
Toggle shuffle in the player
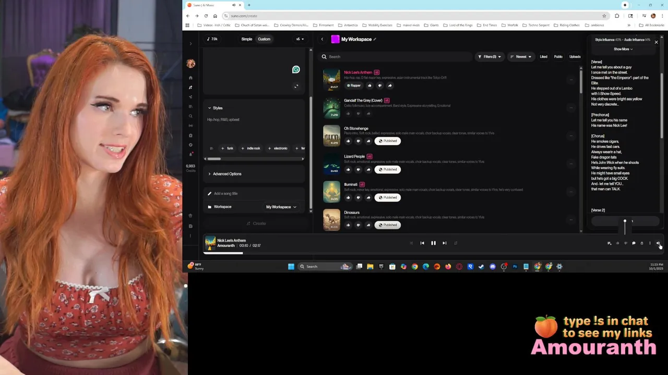[x=411, y=243]
